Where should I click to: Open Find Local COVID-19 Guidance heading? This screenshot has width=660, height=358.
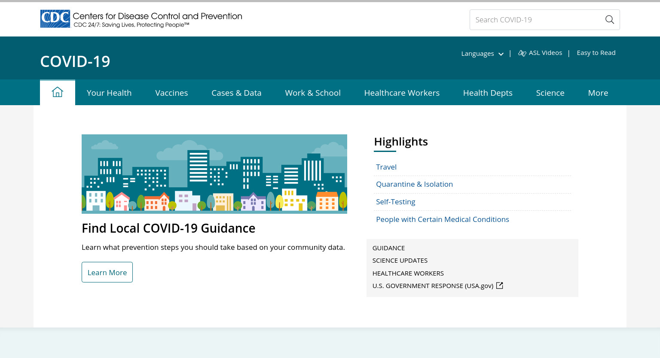coord(168,228)
